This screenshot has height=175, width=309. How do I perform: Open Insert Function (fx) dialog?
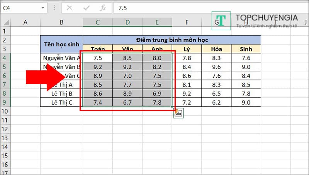(103, 8)
